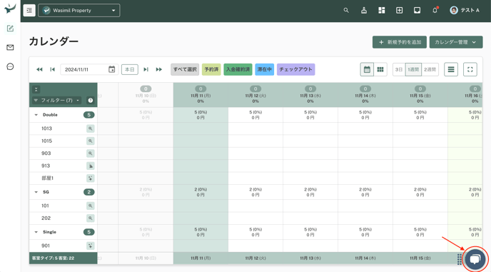Click the 本日 today button
Viewport: 491px width, 272px height.
coord(130,69)
